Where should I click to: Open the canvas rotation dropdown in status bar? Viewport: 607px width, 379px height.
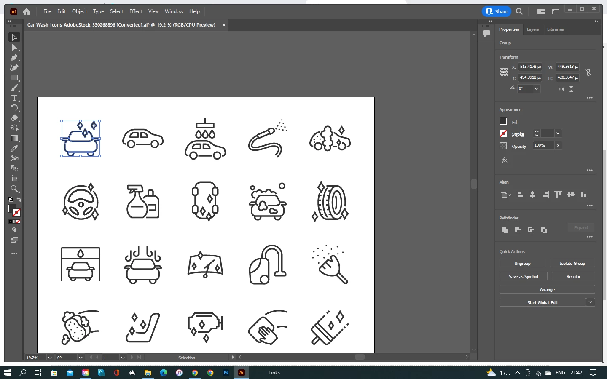80,358
